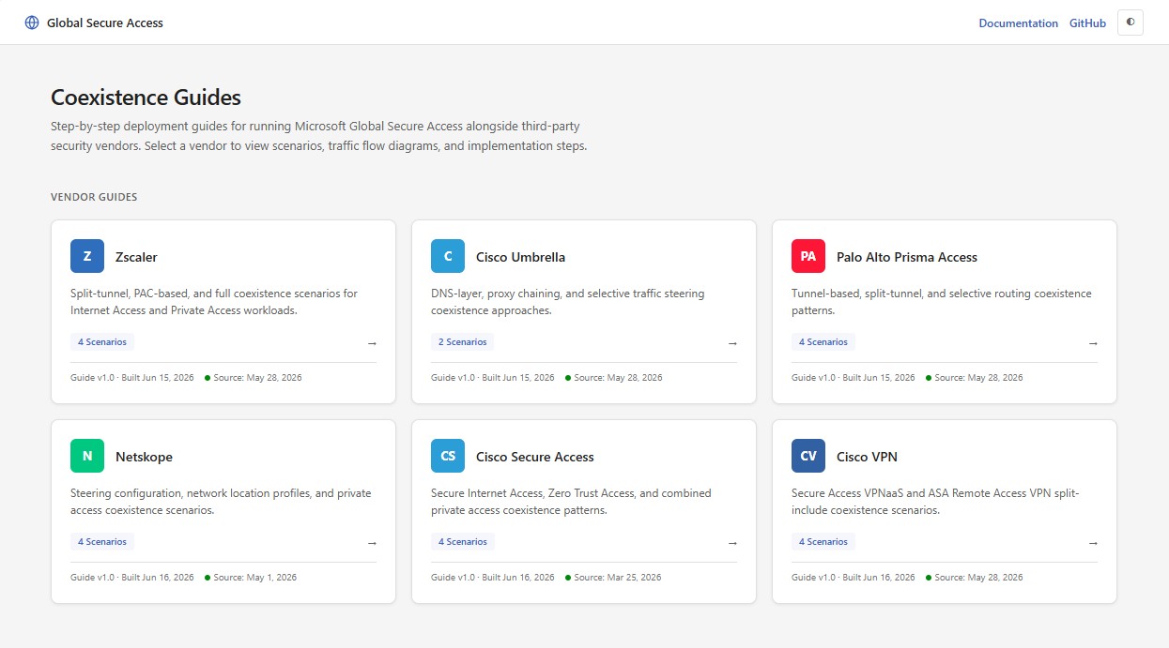The image size is (1169, 648).
Task: Click the Cisco VPN CV logo icon
Action: click(x=808, y=456)
